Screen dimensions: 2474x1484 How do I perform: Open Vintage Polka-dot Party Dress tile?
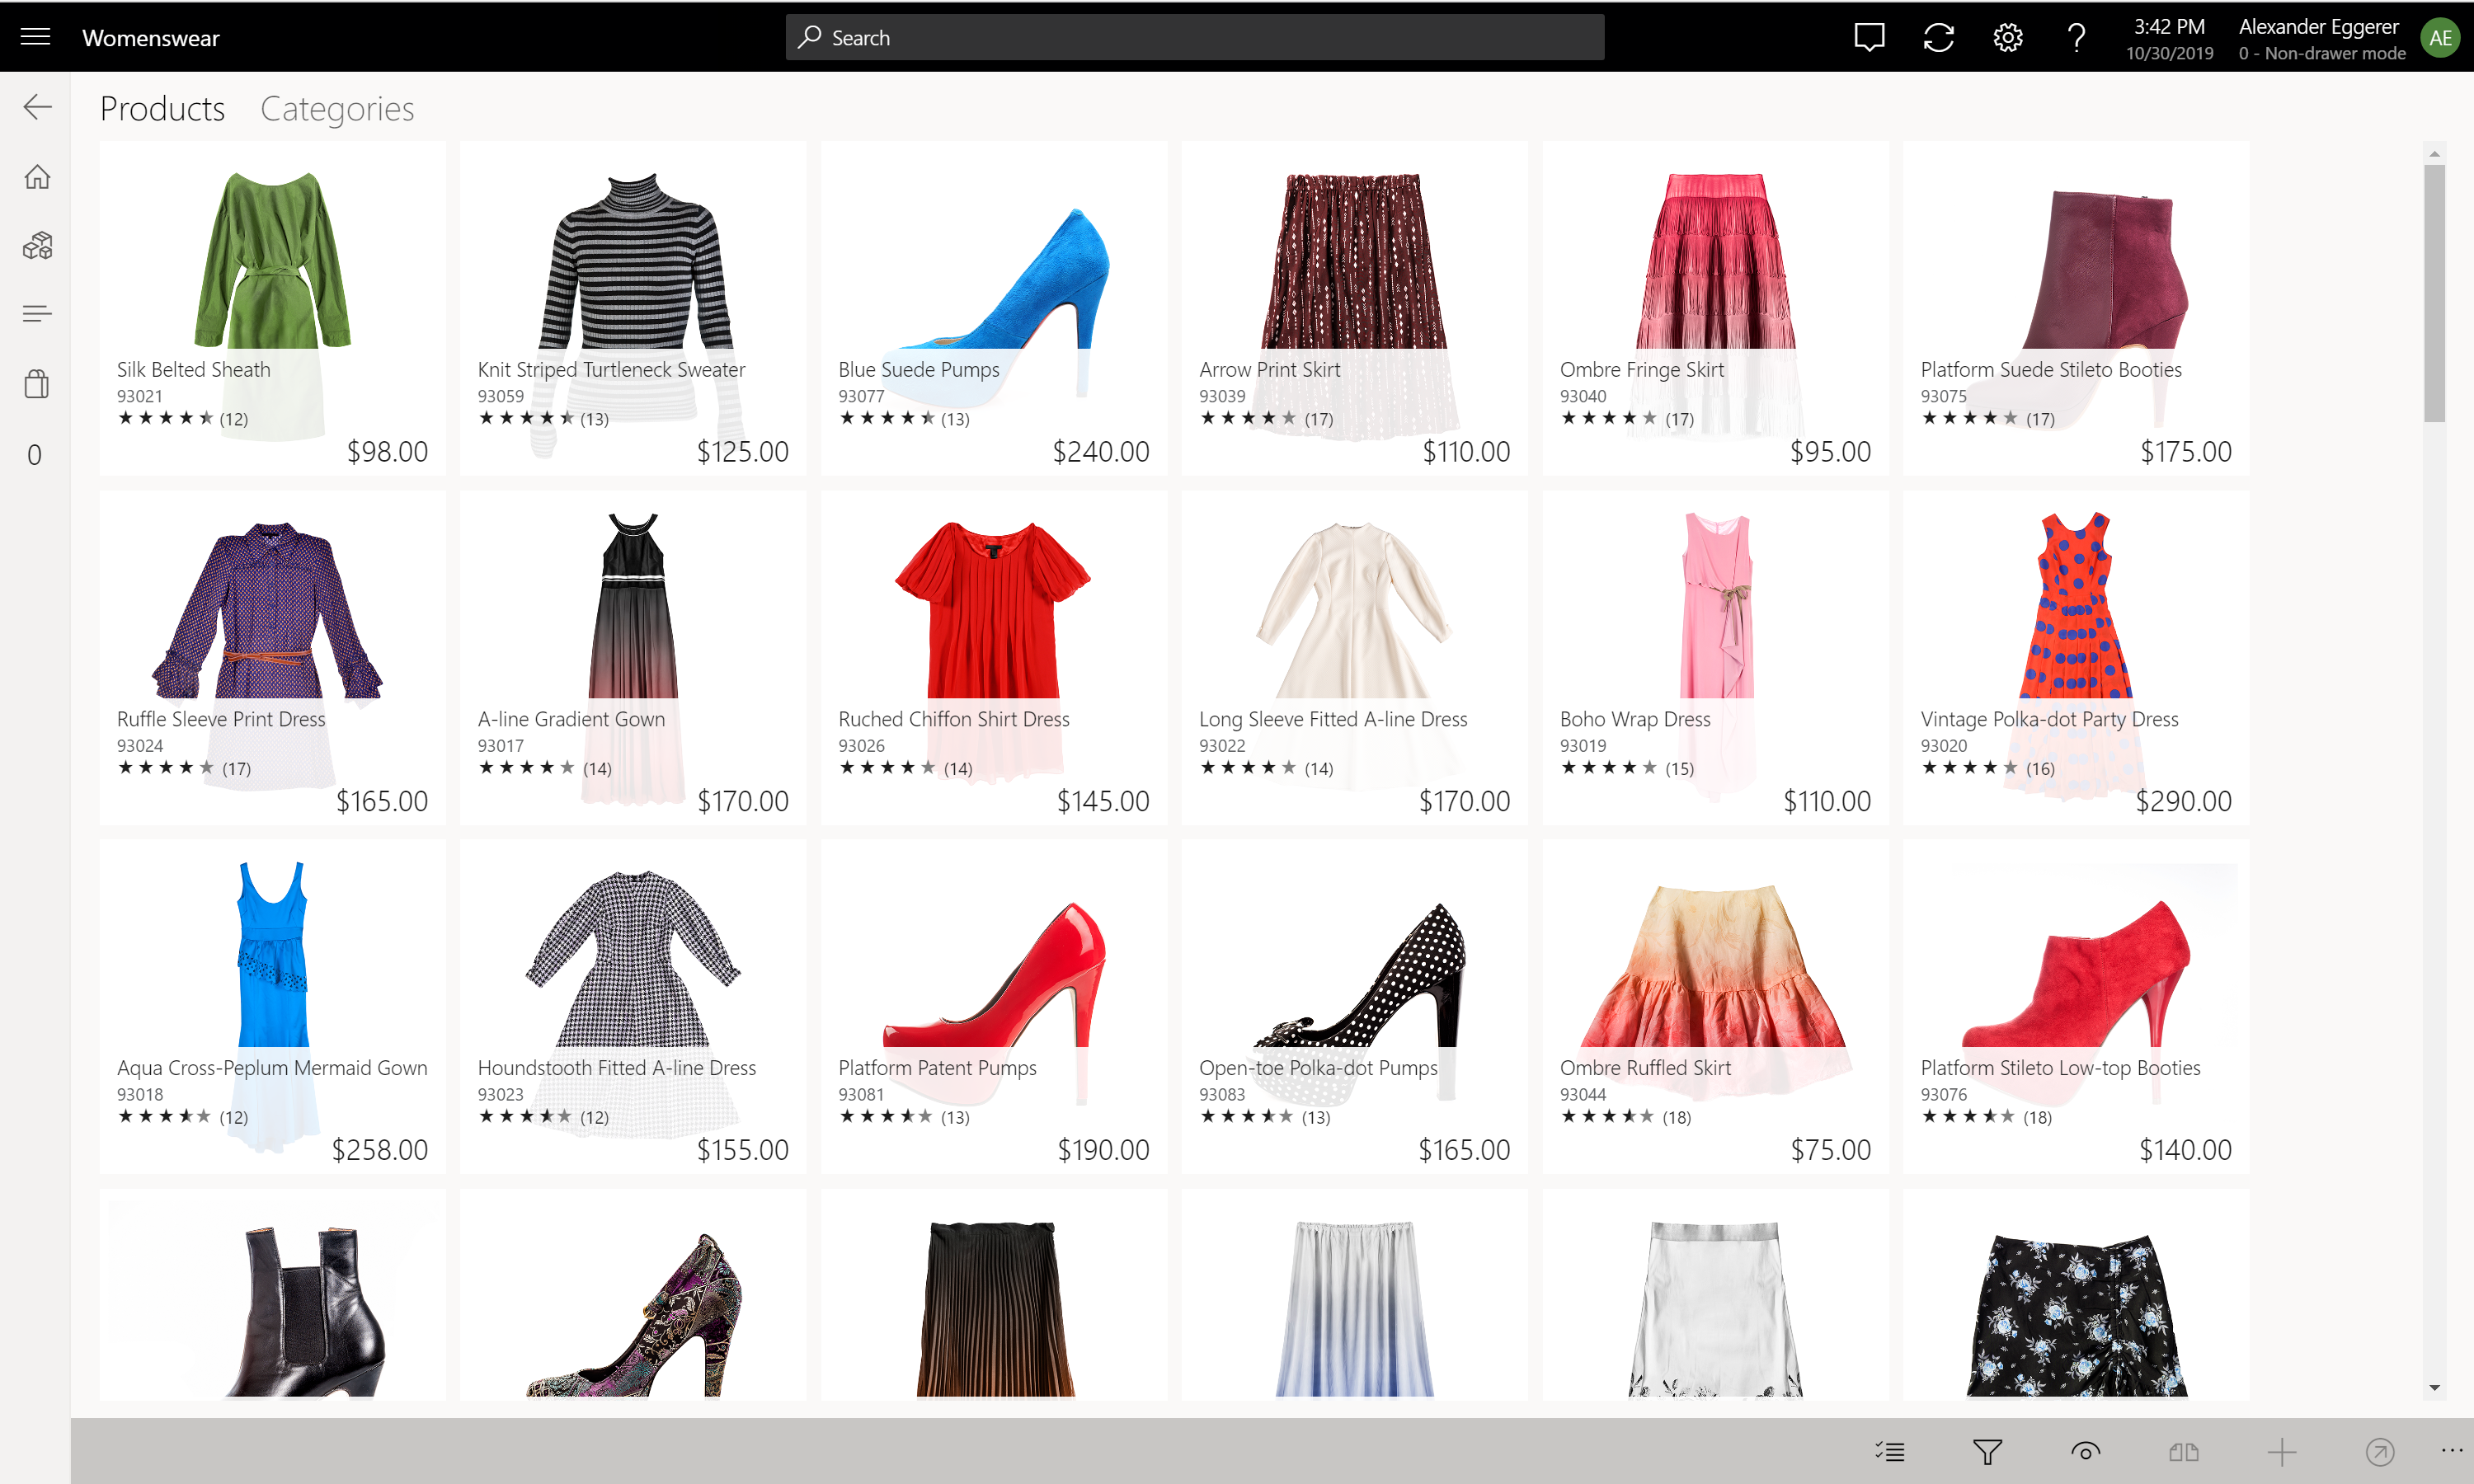click(2075, 657)
